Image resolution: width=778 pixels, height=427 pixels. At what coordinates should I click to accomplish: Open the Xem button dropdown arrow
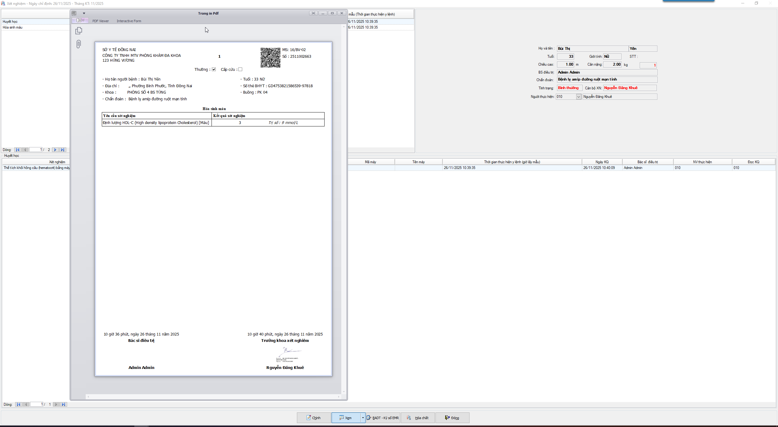tap(363, 418)
